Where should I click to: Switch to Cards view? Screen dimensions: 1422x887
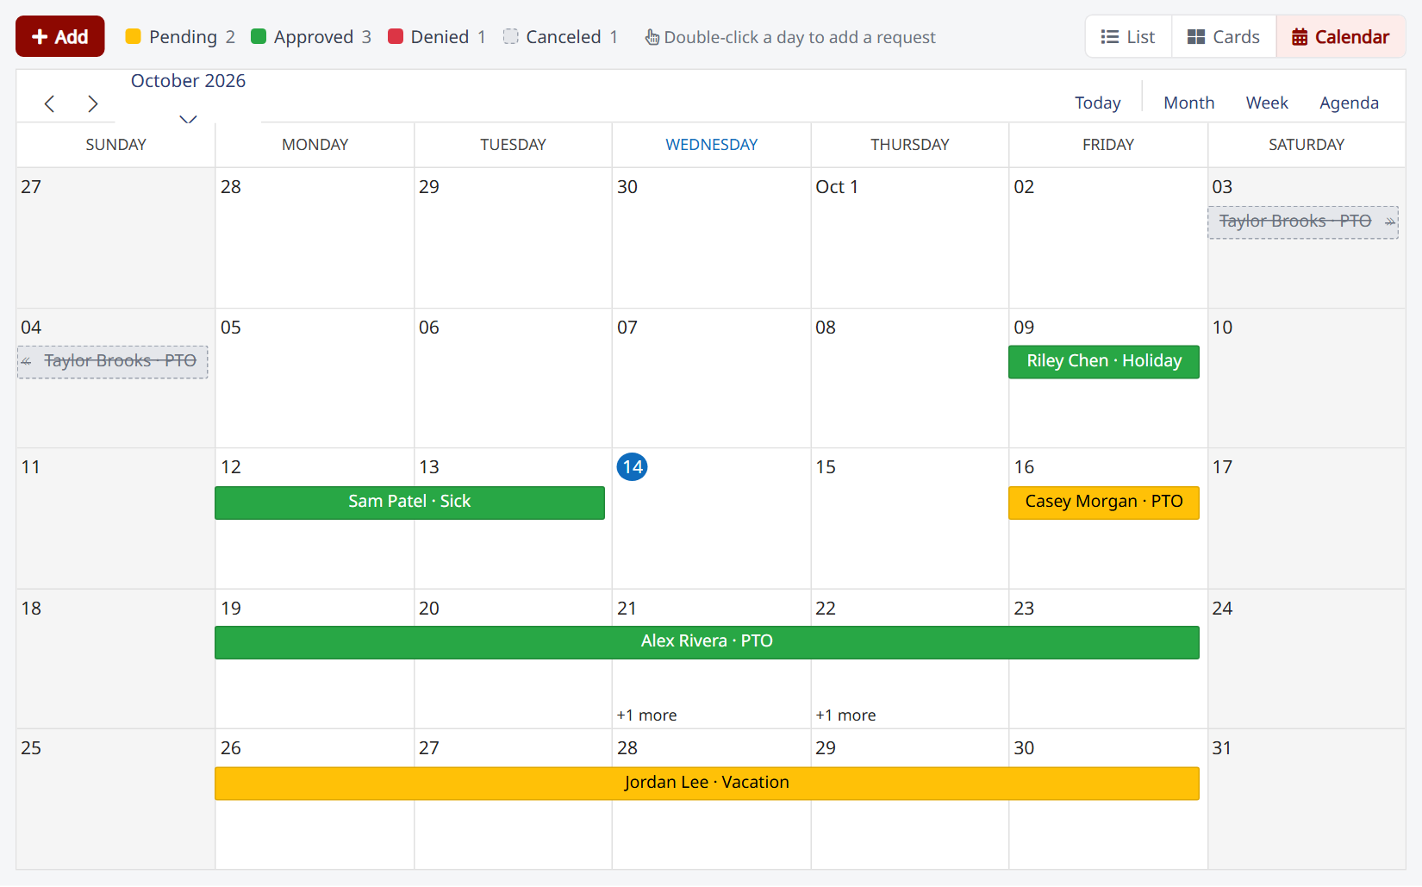[x=1224, y=37]
